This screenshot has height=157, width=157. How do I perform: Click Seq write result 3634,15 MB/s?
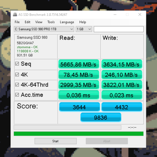click(x=122, y=64)
